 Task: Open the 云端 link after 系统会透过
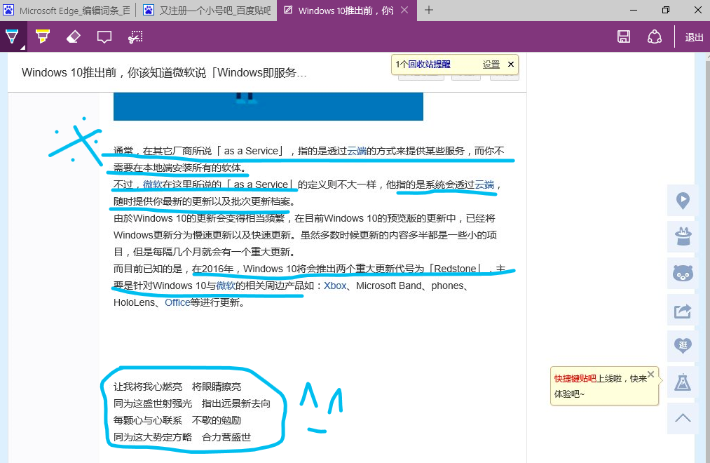484,184
